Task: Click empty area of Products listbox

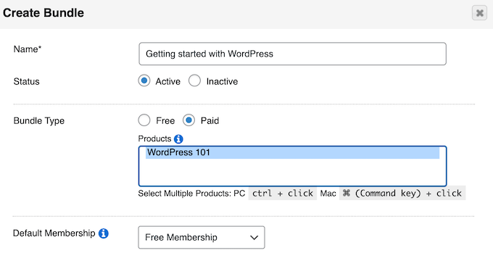Action: click(292, 173)
